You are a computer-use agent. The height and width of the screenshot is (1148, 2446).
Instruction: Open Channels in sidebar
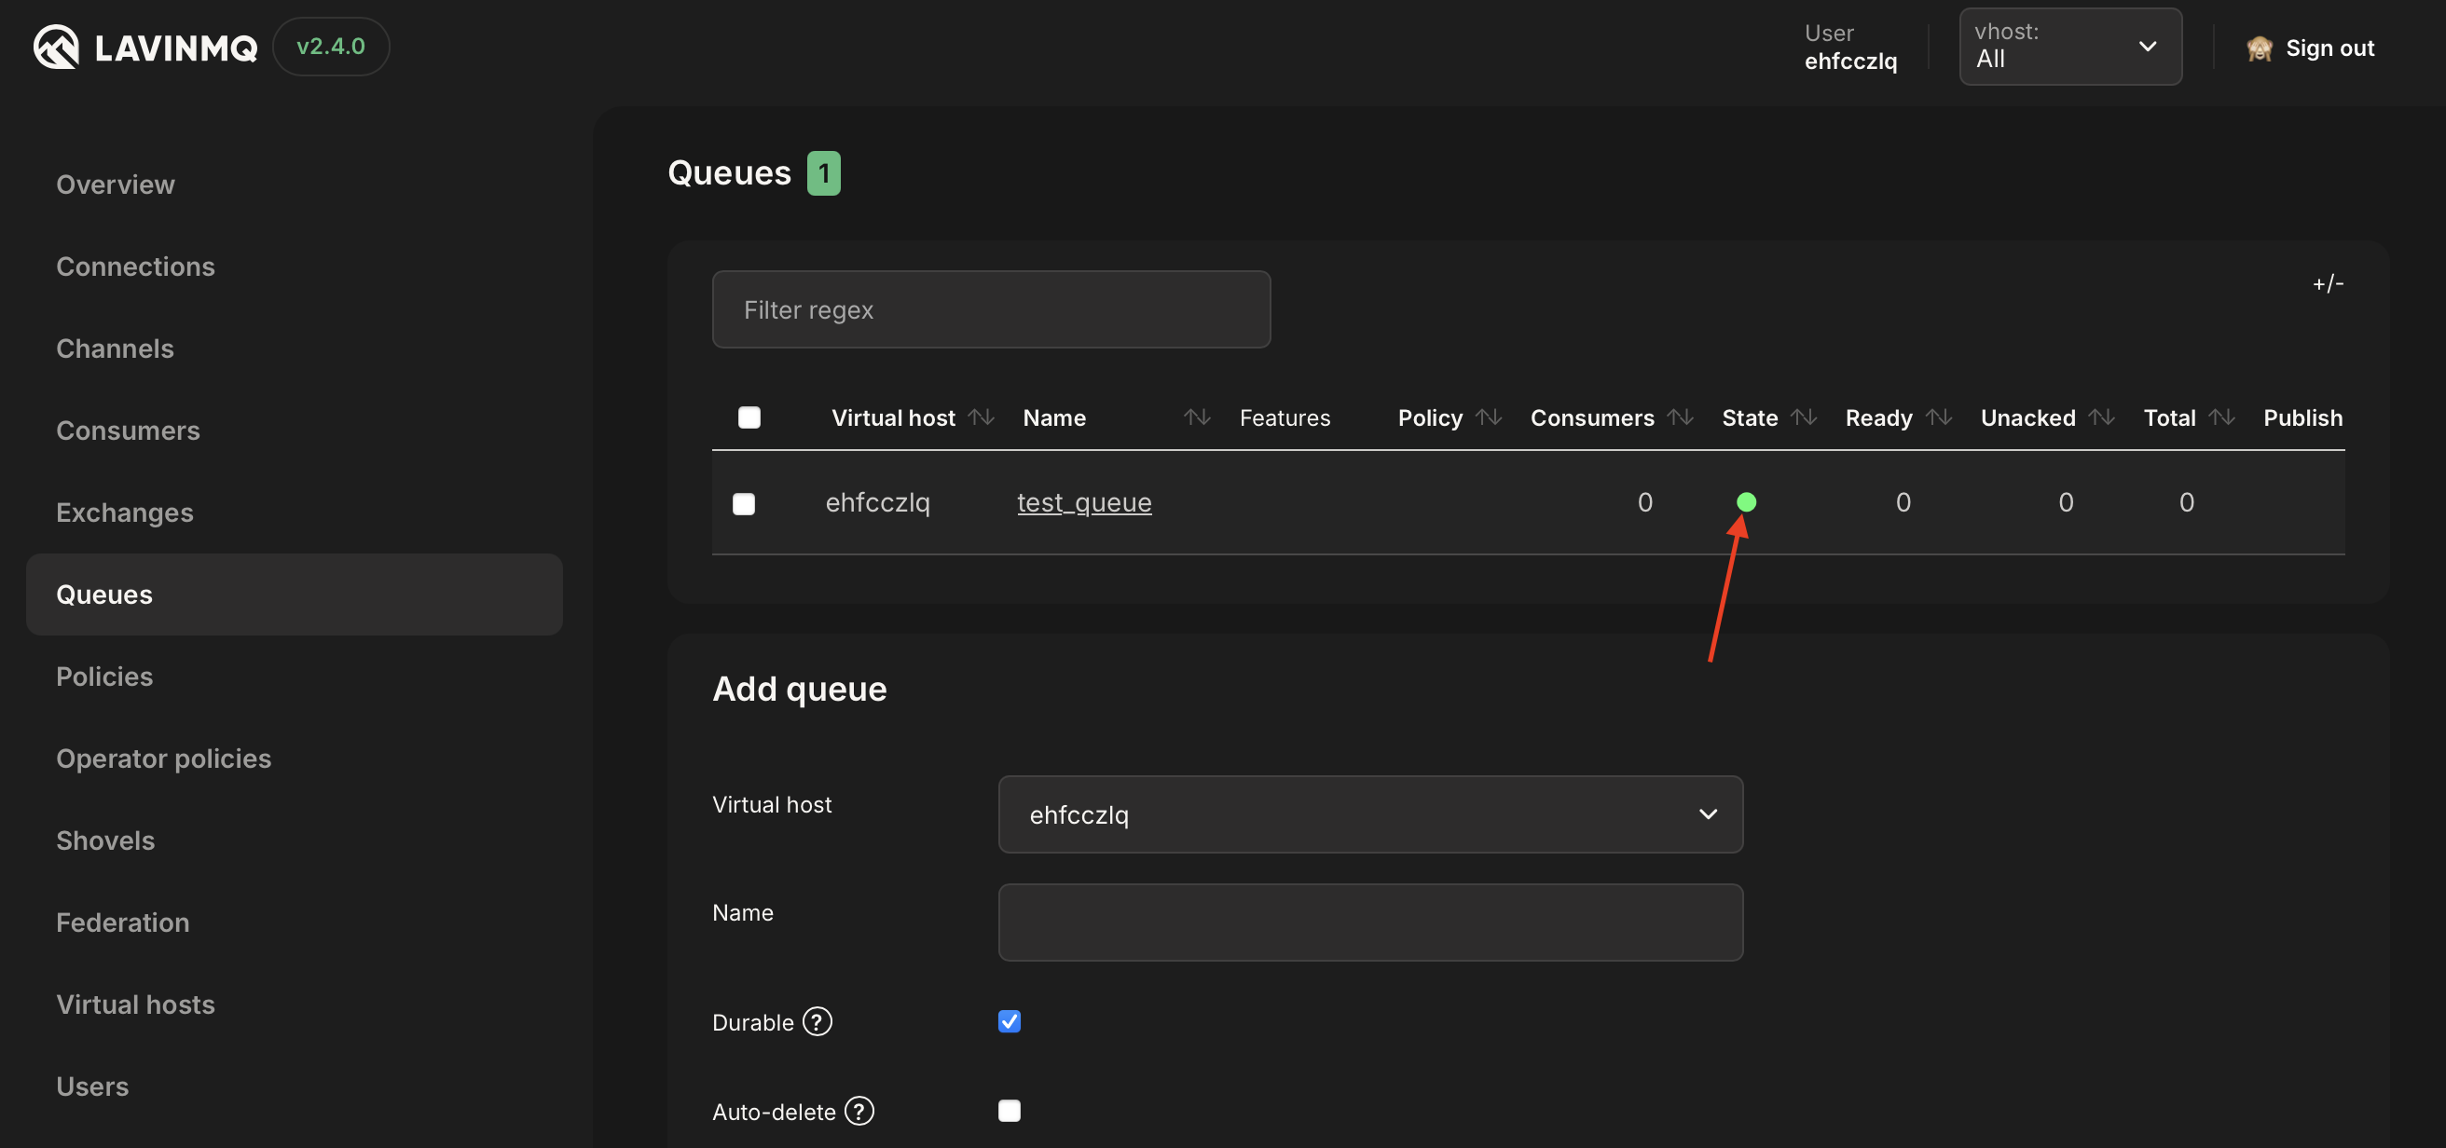(x=115, y=348)
